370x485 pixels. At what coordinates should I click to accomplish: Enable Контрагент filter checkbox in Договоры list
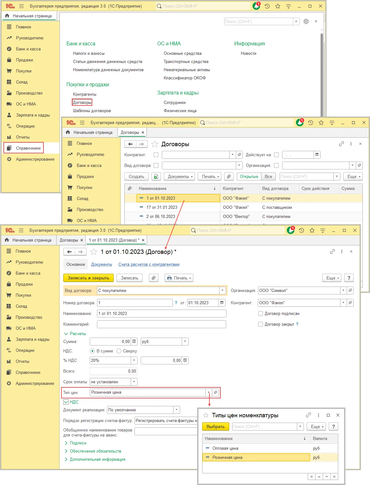[156, 155]
